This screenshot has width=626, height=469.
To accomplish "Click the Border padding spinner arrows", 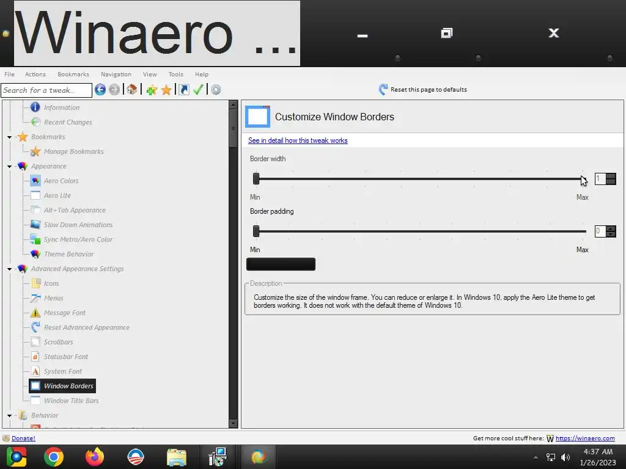I will [611, 231].
